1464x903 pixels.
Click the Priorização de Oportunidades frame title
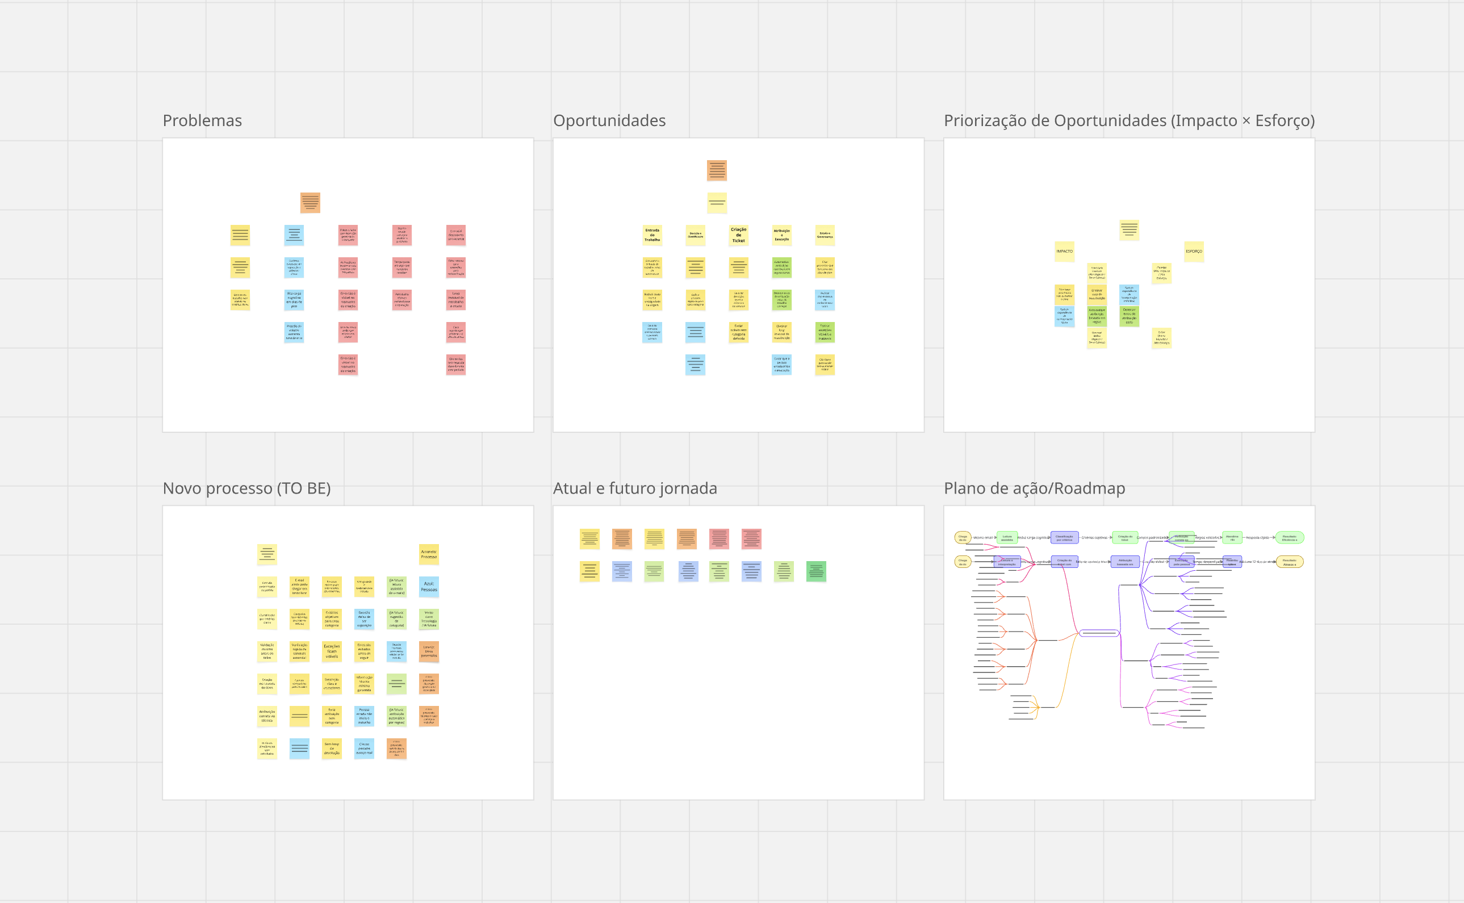point(1128,120)
